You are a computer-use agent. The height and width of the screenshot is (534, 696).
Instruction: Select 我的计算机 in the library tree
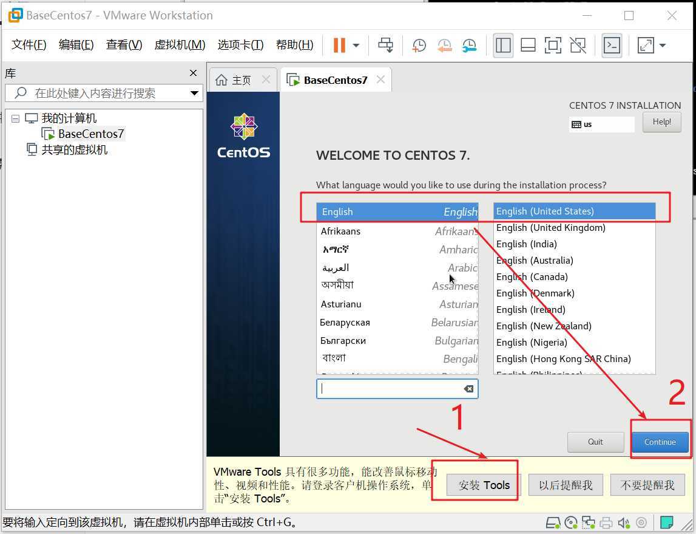[x=69, y=118]
